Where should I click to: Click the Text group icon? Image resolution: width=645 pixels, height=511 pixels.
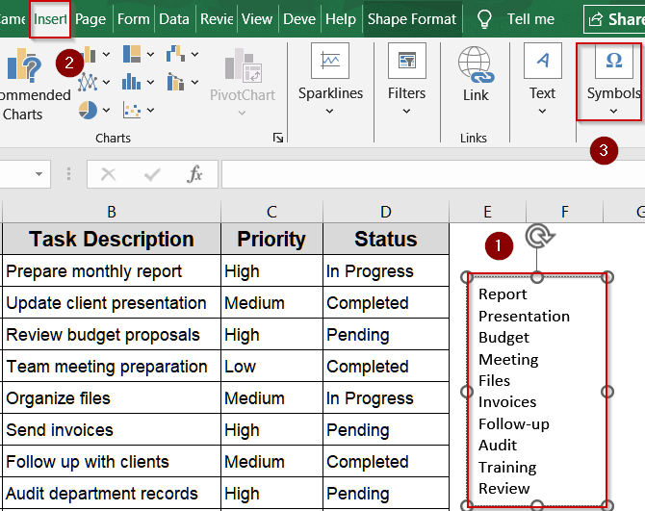[543, 61]
